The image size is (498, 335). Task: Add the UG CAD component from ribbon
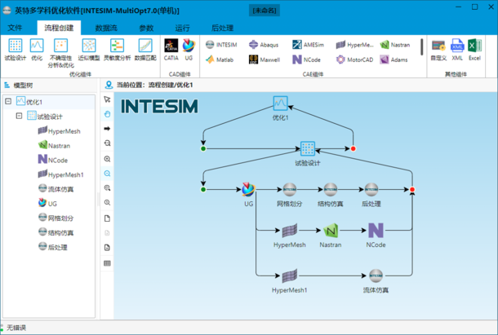coord(189,49)
